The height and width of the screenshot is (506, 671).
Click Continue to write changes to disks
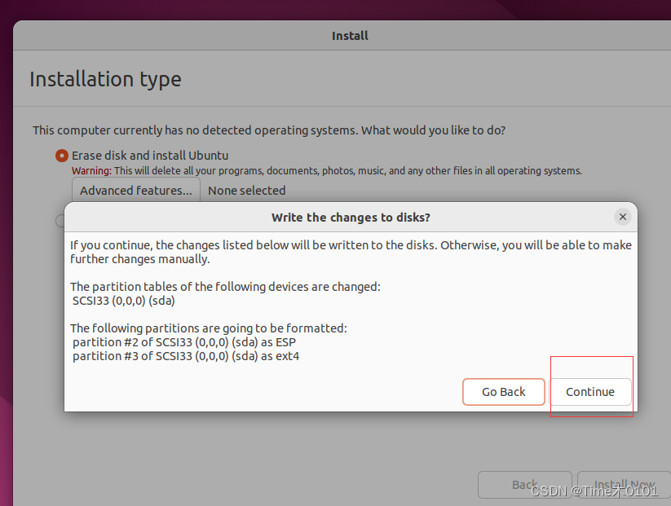(590, 391)
